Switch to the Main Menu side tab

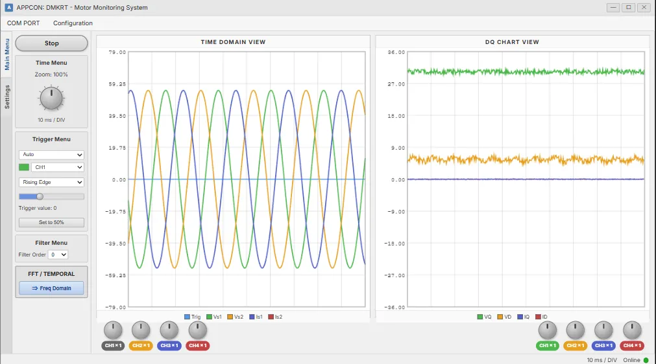tap(6, 54)
